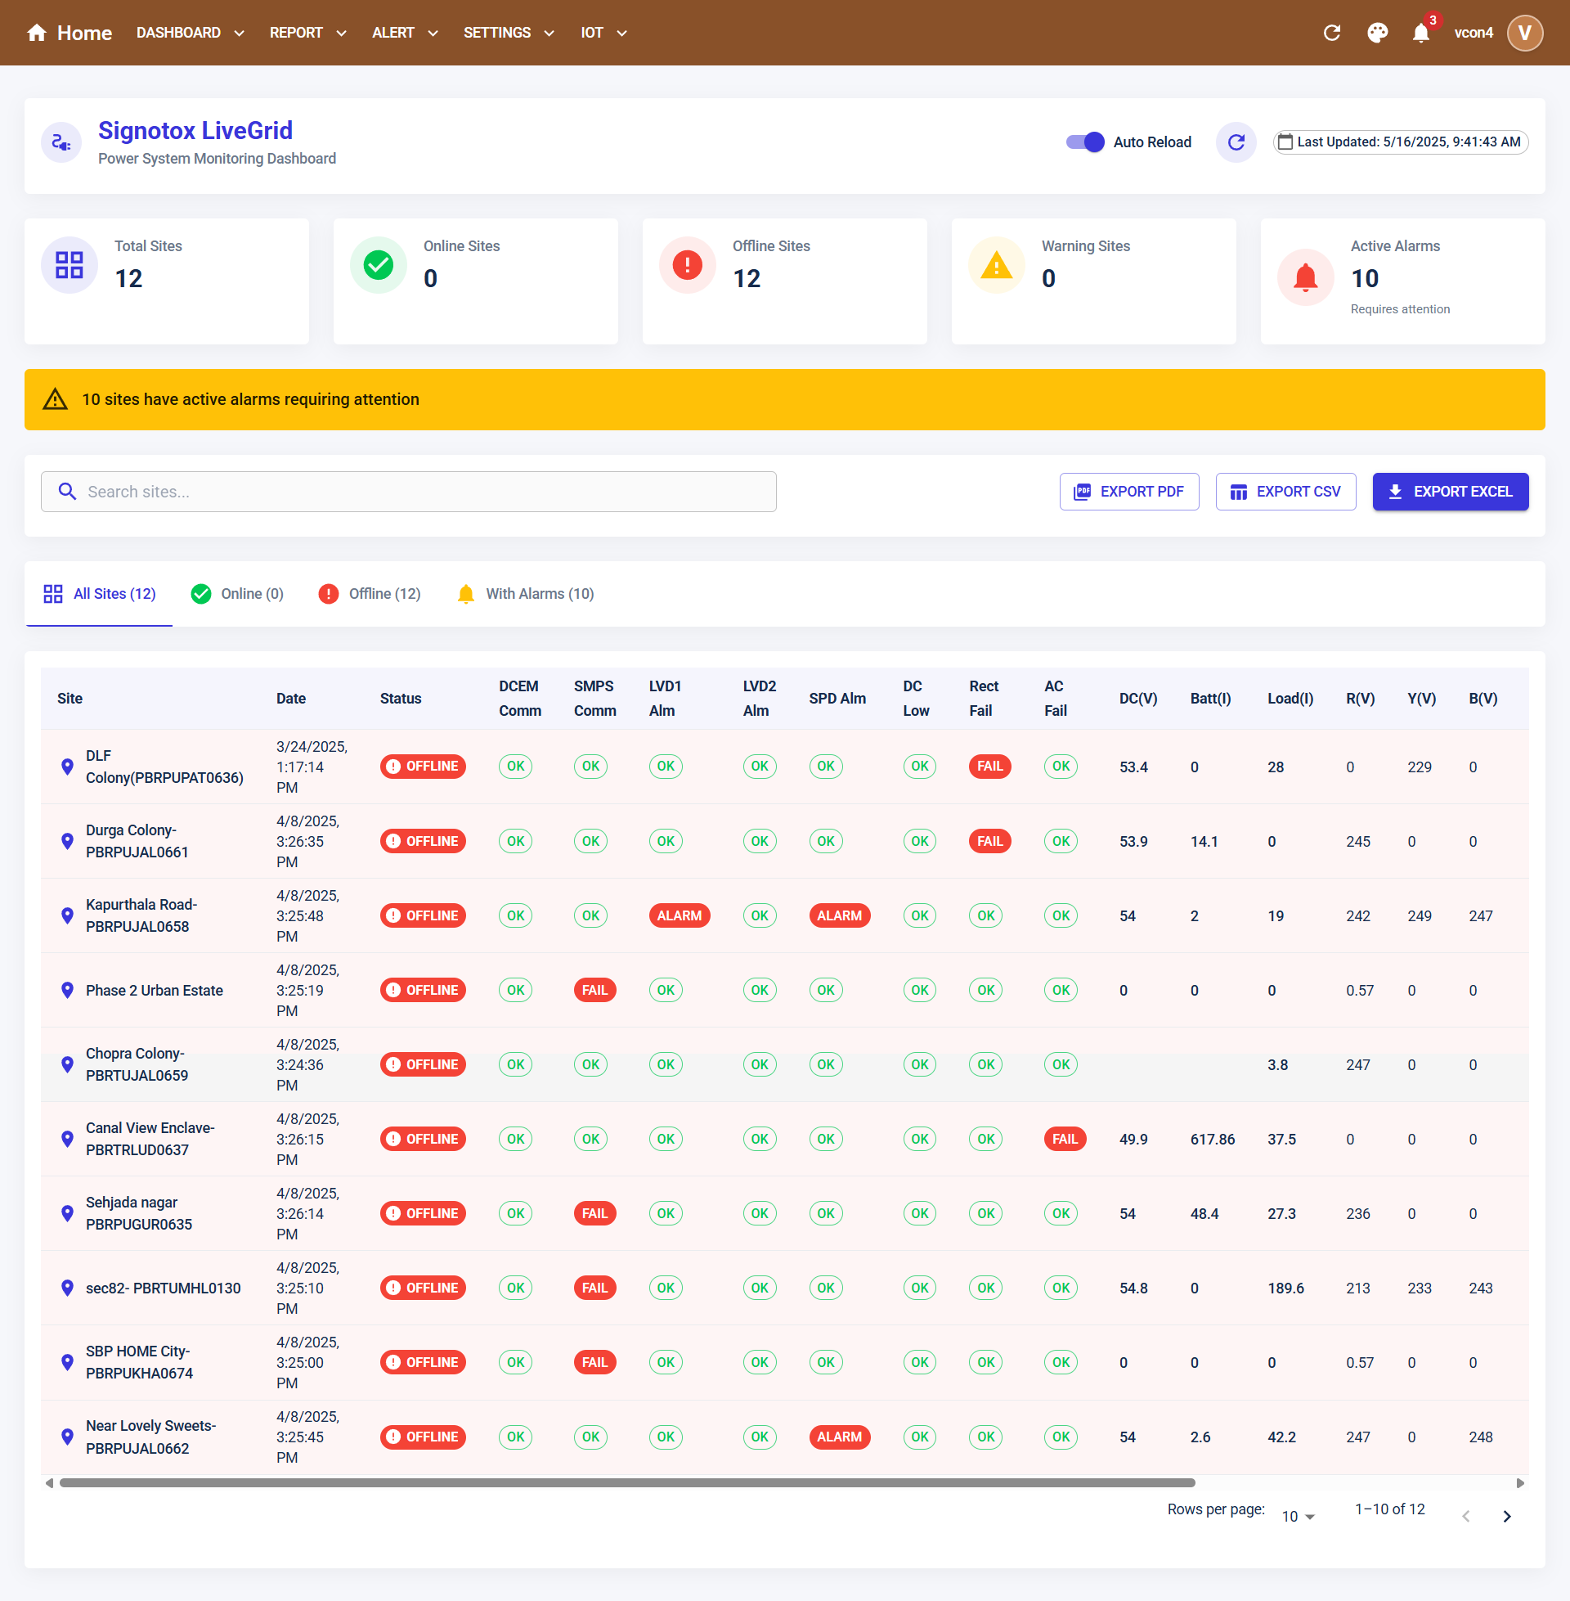Screen dimensions: 1570x1601
Task: Click EXPORT EXCEL button
Action: [1451, 492]
